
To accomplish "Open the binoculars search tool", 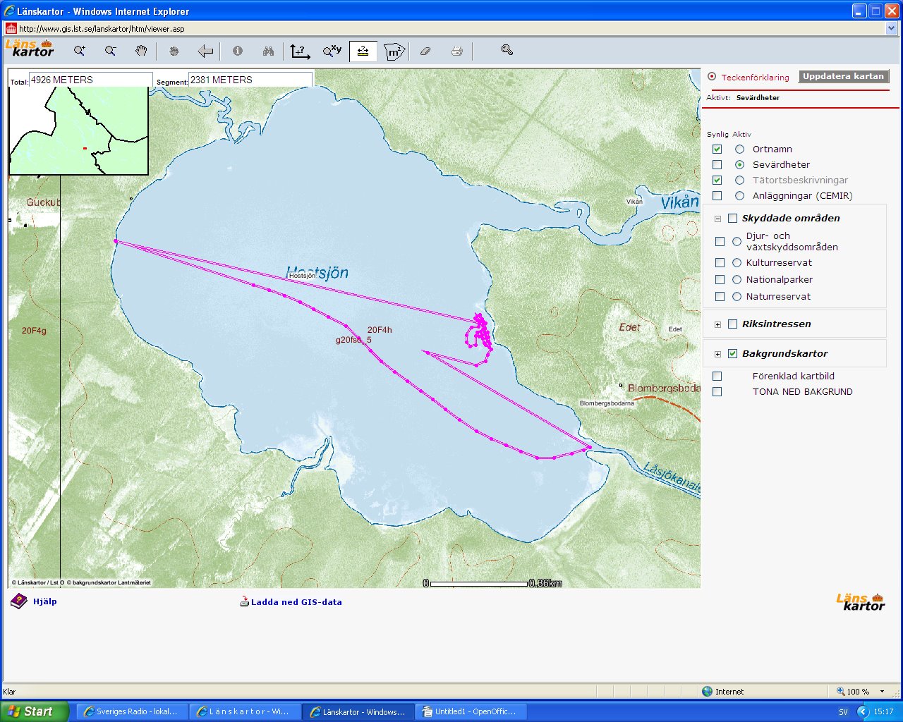I will point(268,51).
